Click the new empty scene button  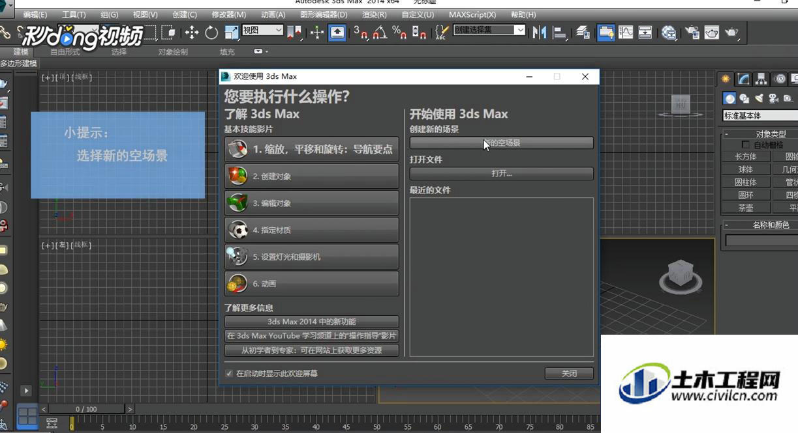coord(501,143)
